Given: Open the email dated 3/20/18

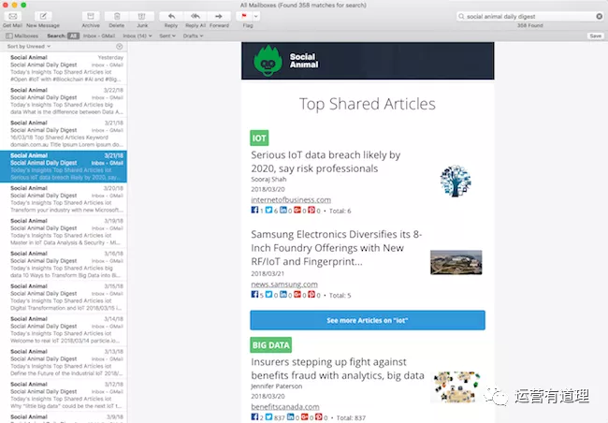Looking at the screenshot, I should (64, 198).
